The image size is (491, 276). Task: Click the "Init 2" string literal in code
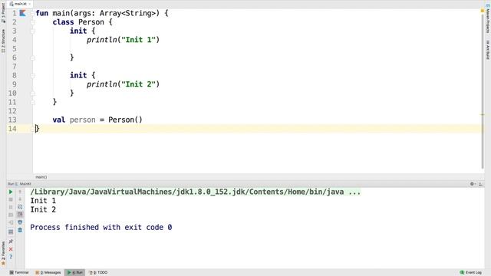click(x=138, y=84)
